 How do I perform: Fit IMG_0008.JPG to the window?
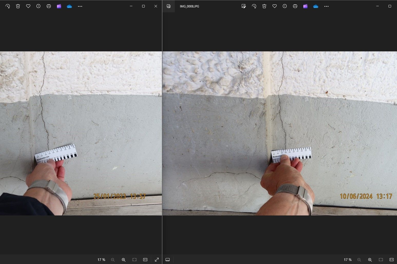pyautogui.click(x=381, y=260)
